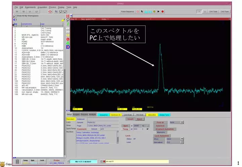The image size is (242, 167).
Task: Click the Find z0 button
Action: [160, 122]
